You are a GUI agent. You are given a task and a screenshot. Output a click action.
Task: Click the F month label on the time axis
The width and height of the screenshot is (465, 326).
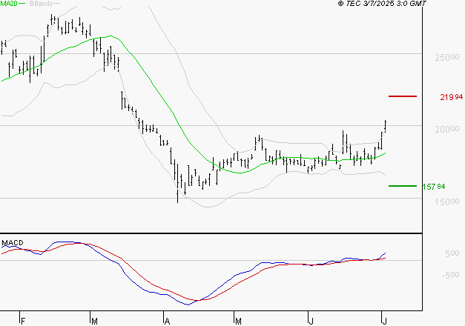pos(23,322)
